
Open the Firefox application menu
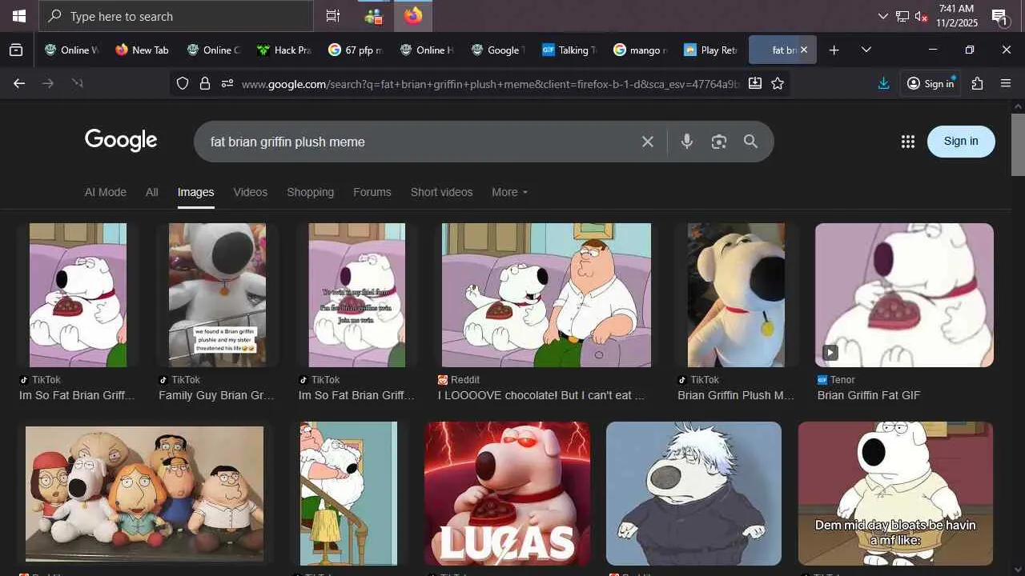pyautogui.click(x=1007, y=83)
